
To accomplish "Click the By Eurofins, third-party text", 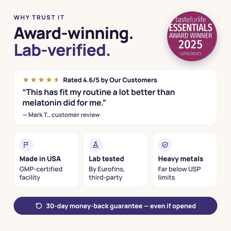I will click(x=107, y=173).
